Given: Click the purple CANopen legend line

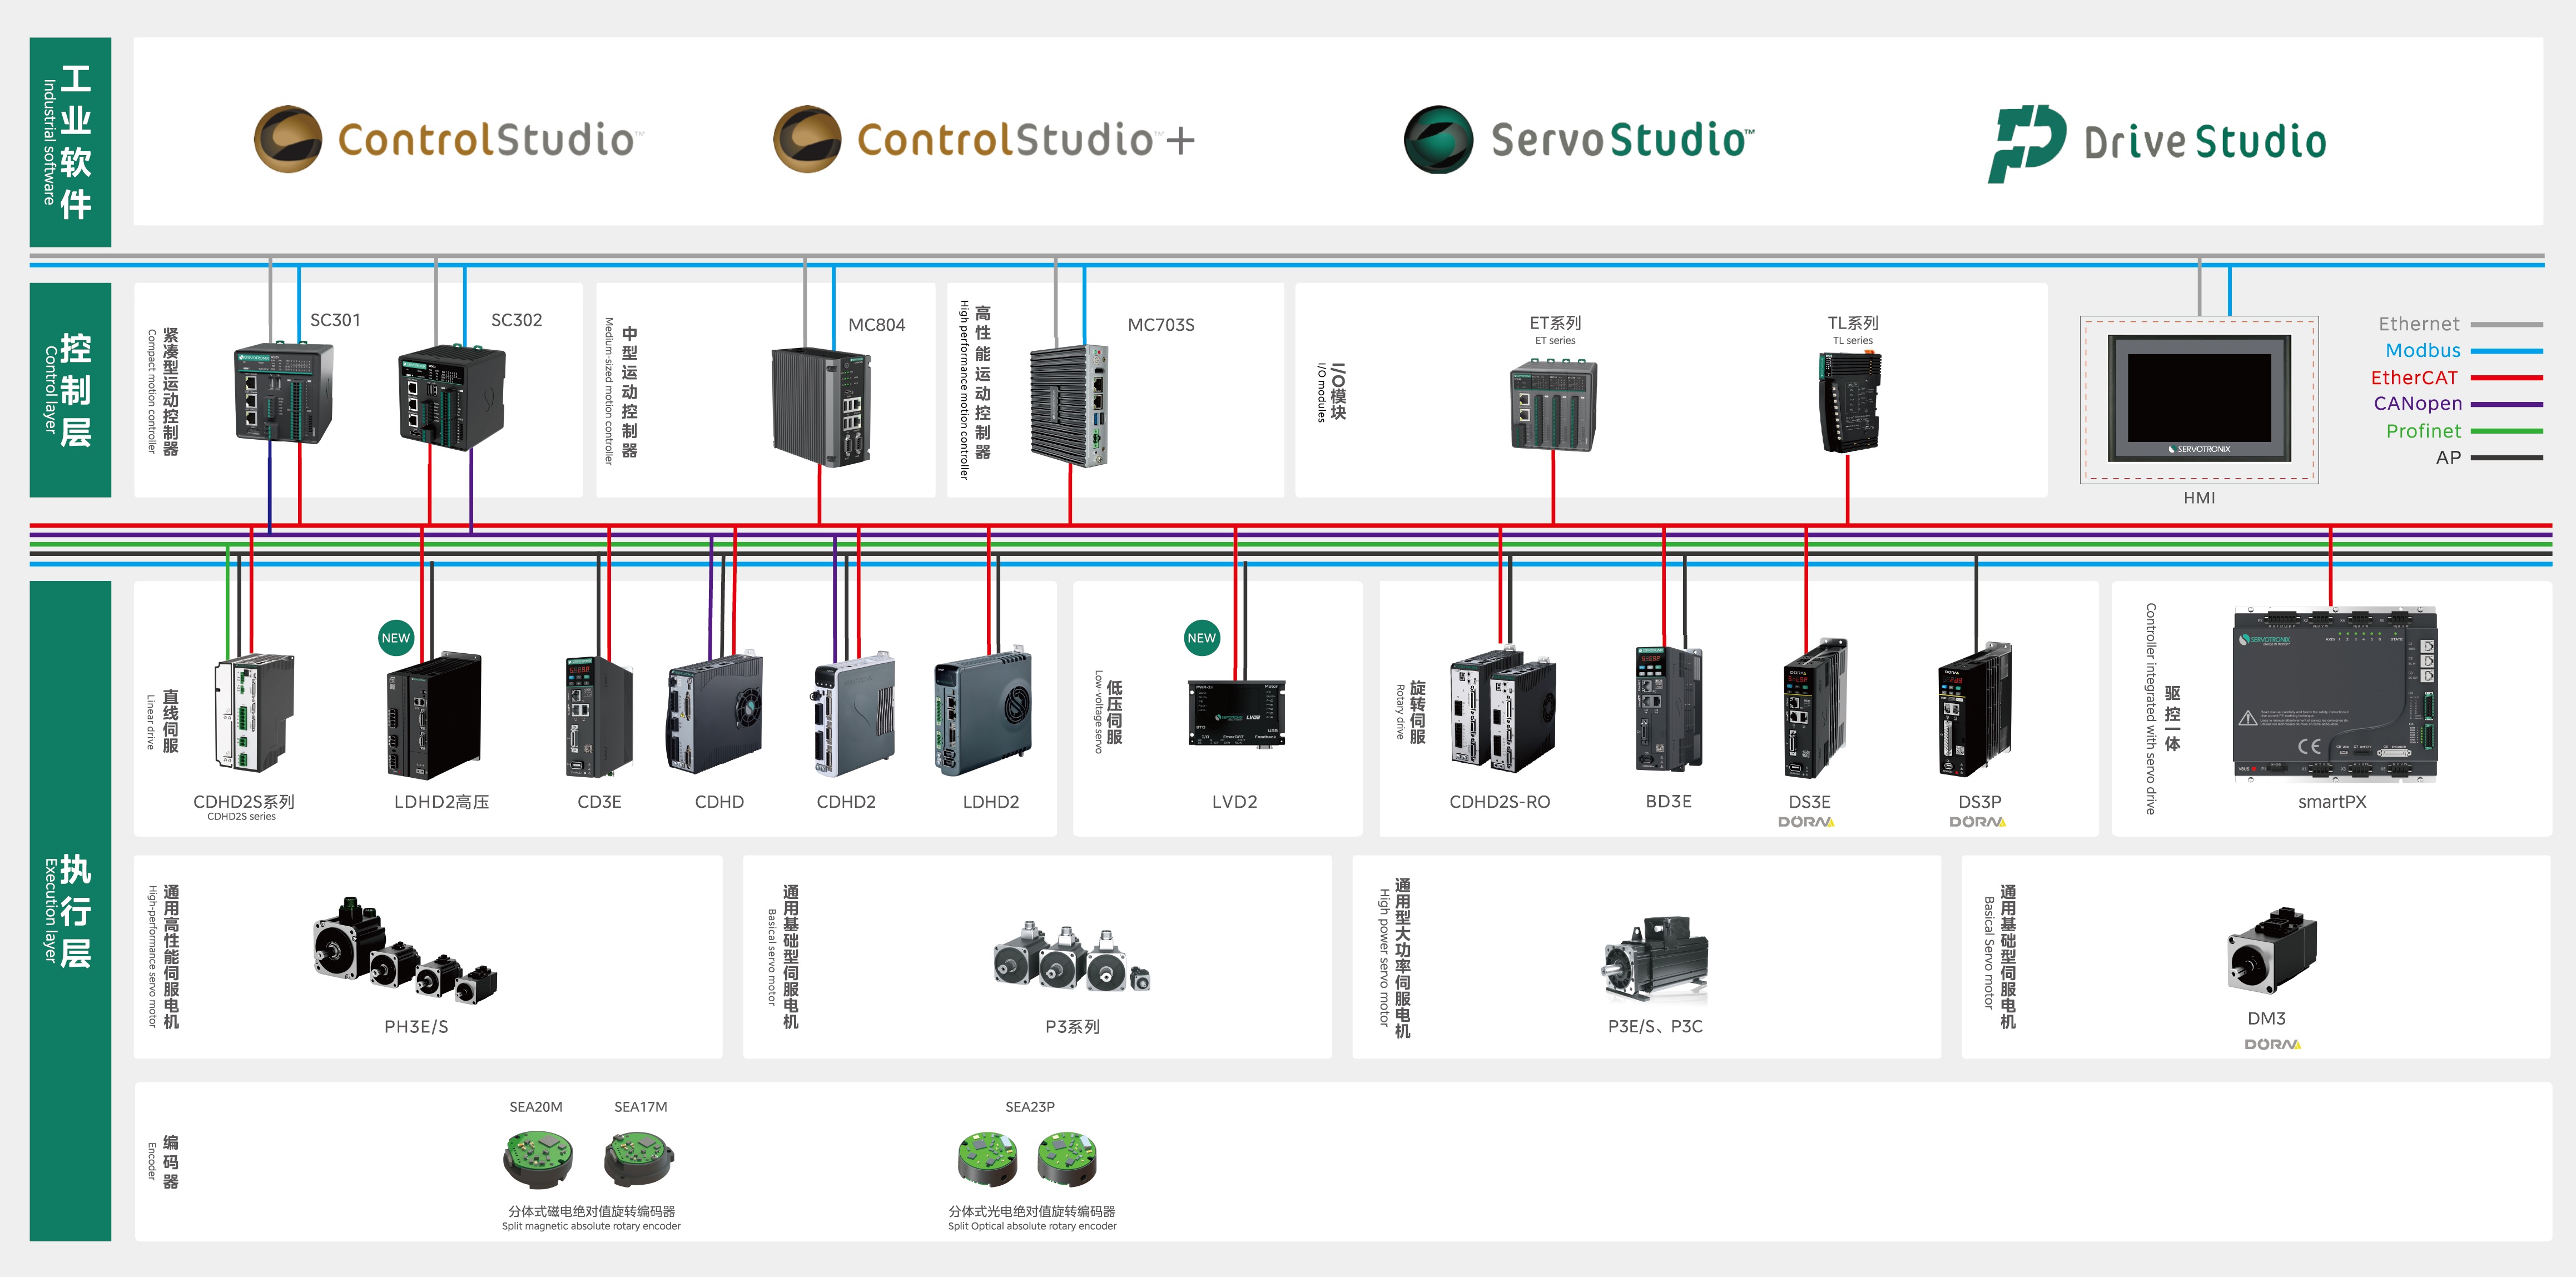Looking at the screenshot, I should tap(2506, 404).
